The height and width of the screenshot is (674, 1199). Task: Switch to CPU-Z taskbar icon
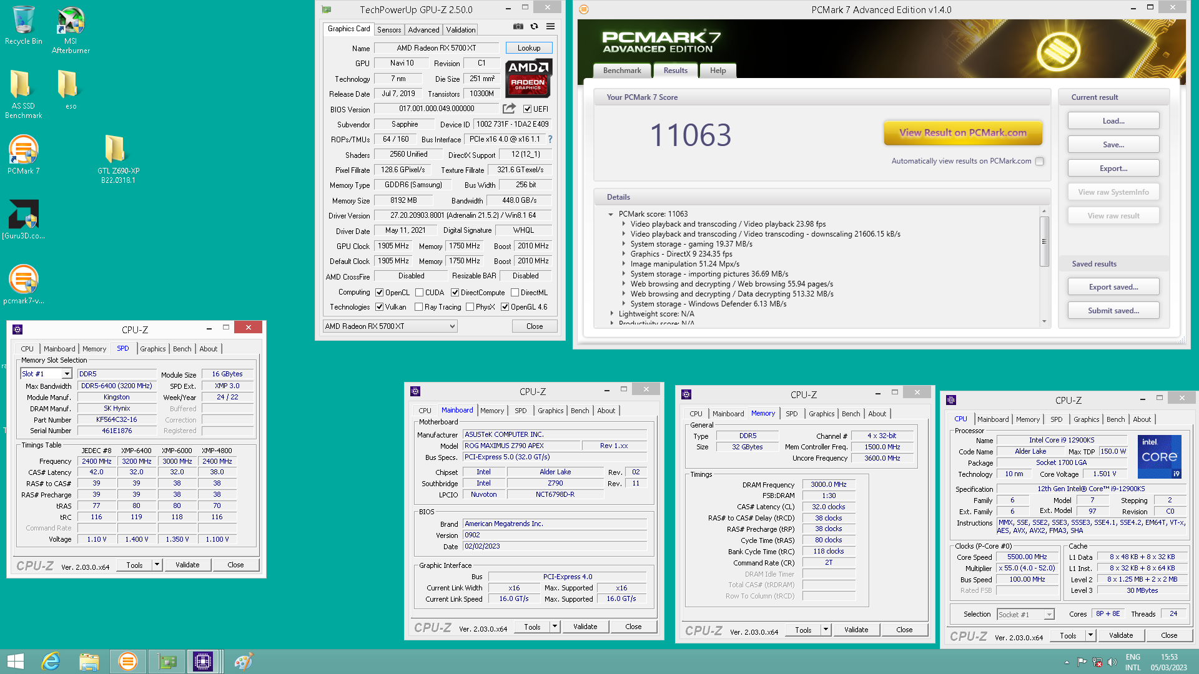pos(204,662)
